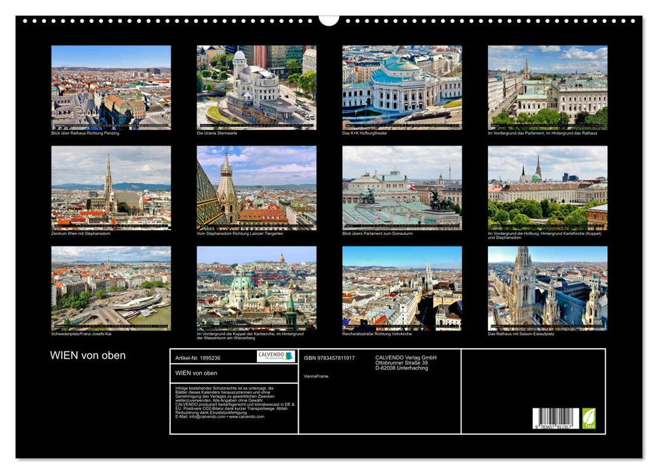
Task: Select the Zentrum Wien mit Stephansdom photo
Action: 110,188
